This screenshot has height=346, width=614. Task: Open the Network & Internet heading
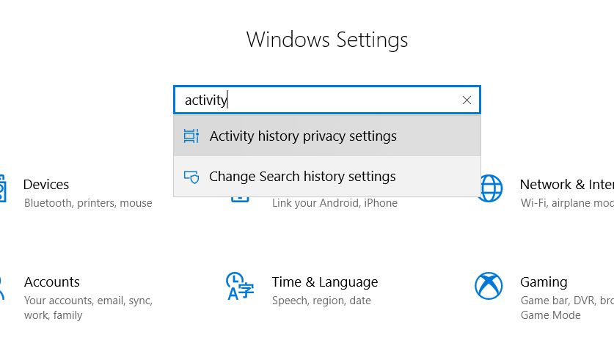point(566,185)
